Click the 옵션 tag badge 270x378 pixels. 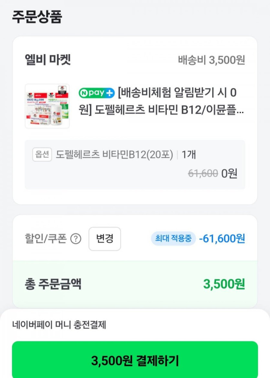[x=42, y=155]
